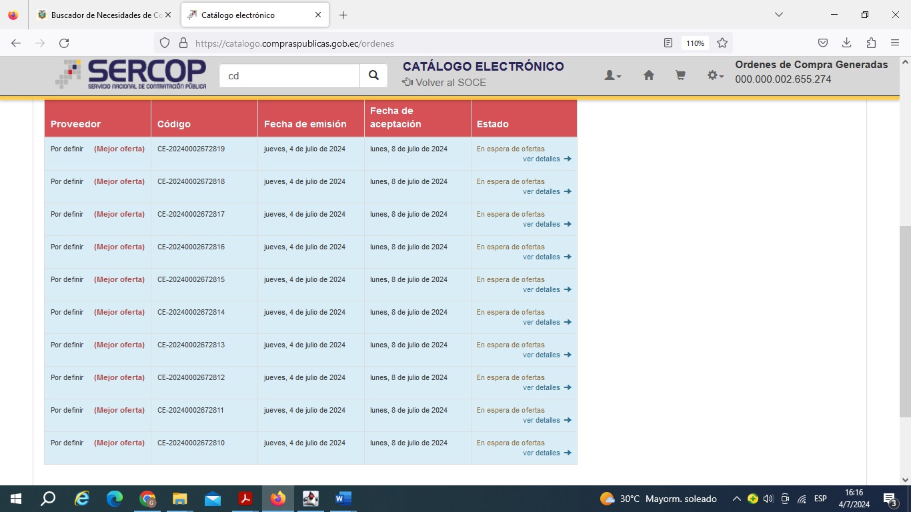Click the SERCOP logo
The height and width of the screenshot is (512, 911).
131,74
